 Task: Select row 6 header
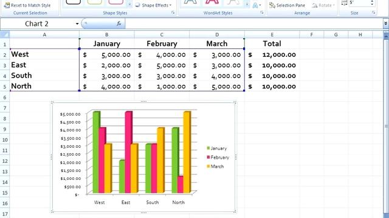pyautogui.click(x=5, y=97)
